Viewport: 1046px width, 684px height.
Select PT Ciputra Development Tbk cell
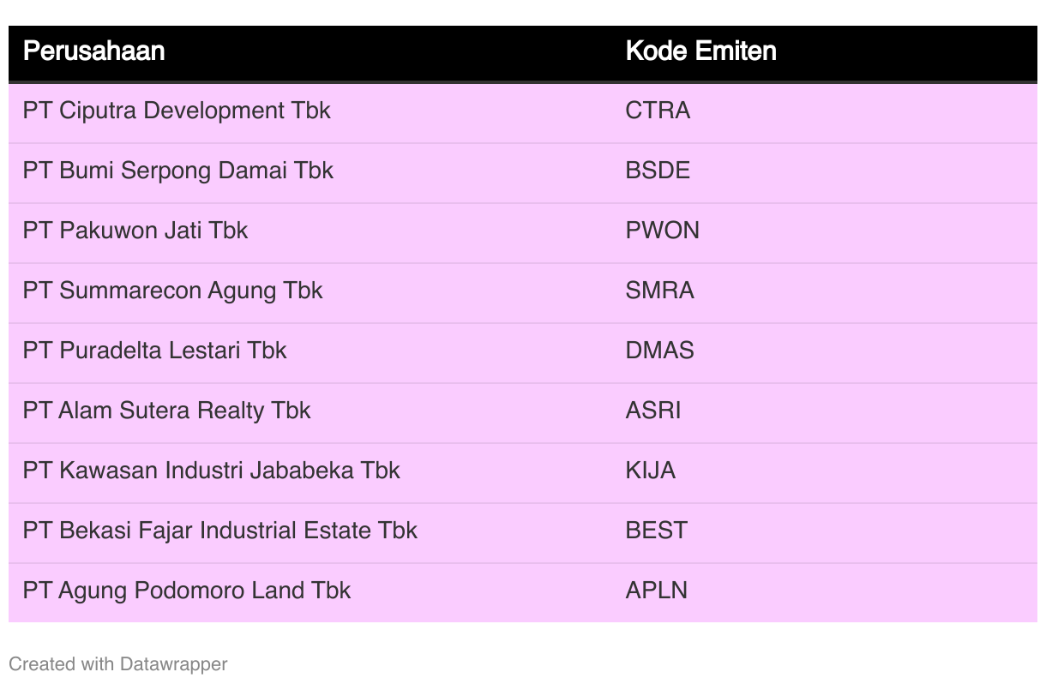click(177, 111)
